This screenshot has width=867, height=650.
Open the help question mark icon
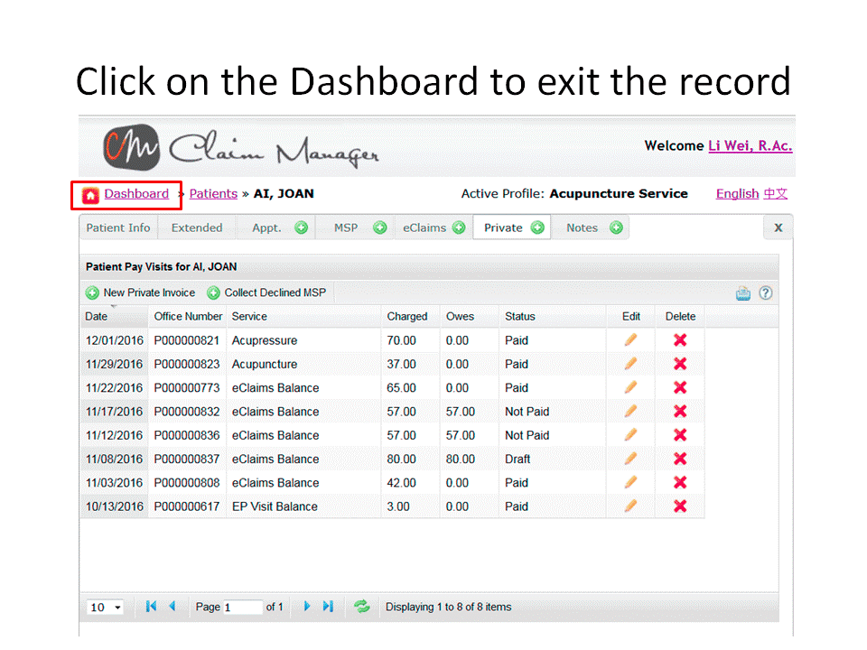(765, 292)
